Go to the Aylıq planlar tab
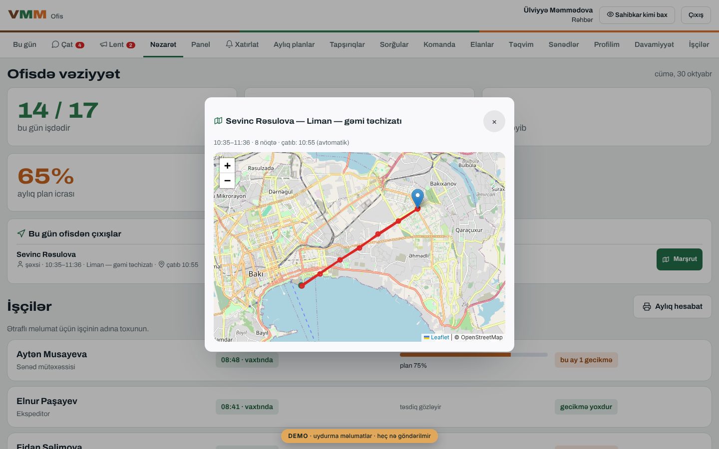 (294, 44)
